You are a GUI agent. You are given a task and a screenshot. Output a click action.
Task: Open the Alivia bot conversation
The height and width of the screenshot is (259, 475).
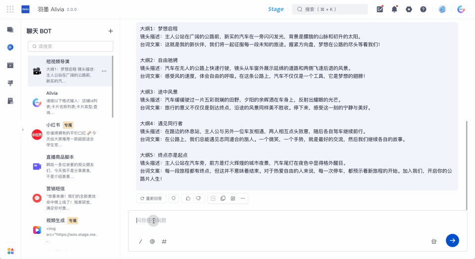click(x=70, y=103)
